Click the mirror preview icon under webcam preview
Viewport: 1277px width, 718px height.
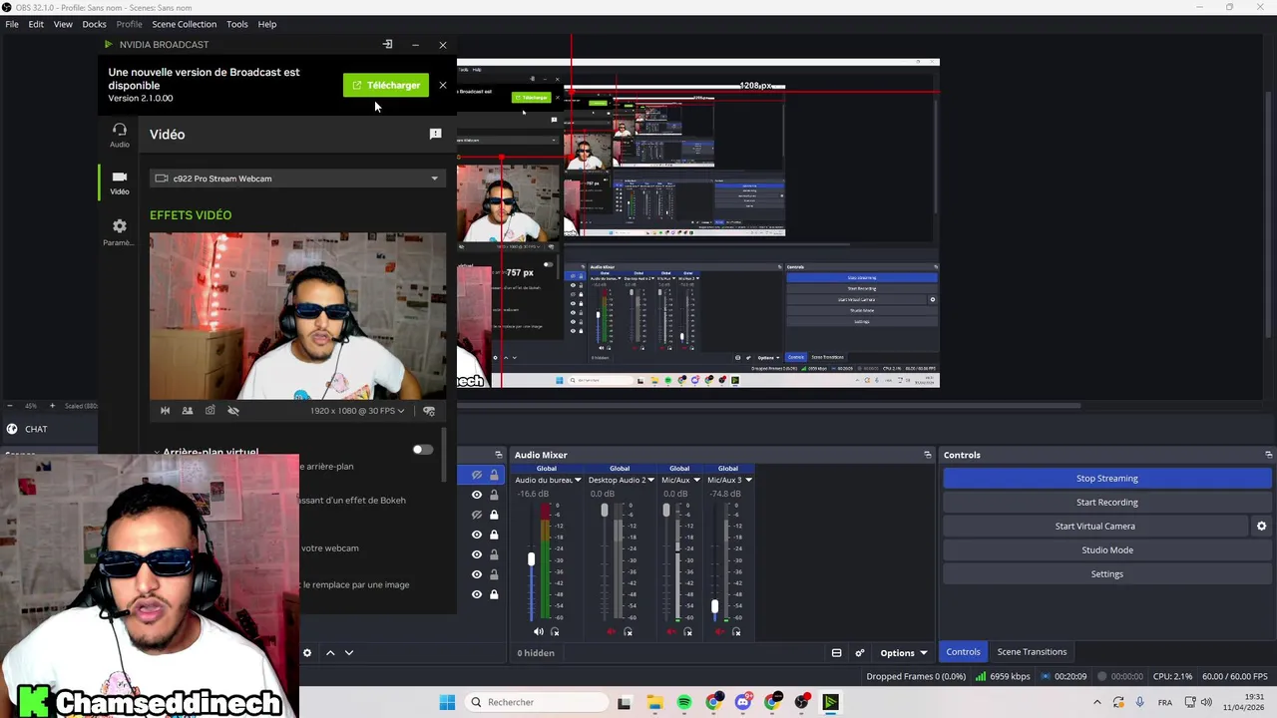[166, 411]
